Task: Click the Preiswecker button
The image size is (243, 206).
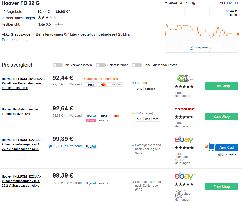Action: [201, 48]
